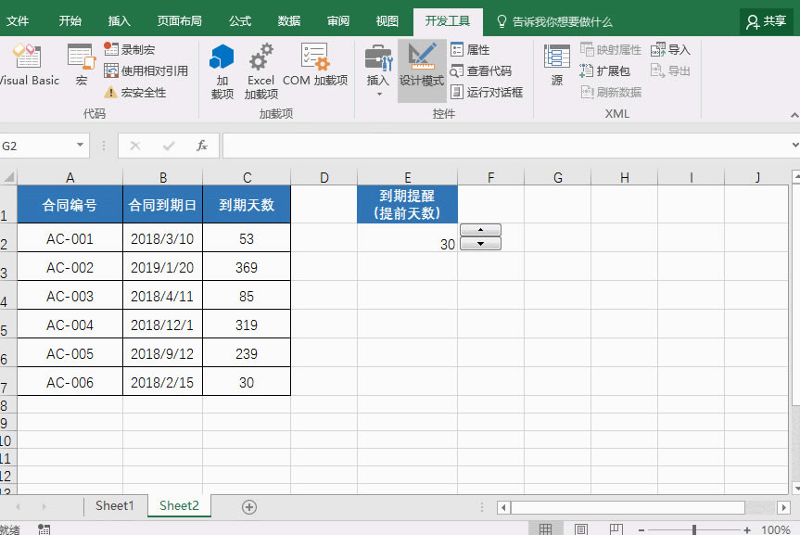Select cell showing 369 days
This screenshot has width=800, height=535.
pos(247,267)
